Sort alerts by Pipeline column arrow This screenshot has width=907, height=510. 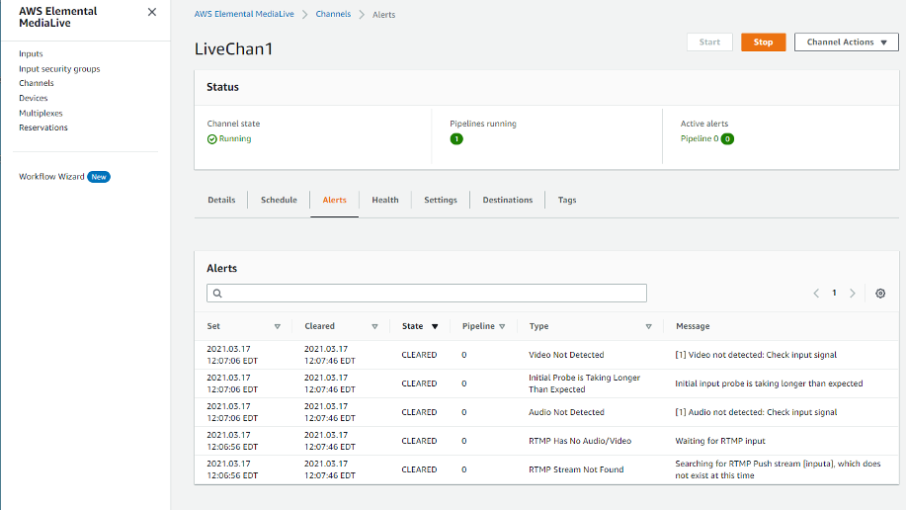[502, 326]
